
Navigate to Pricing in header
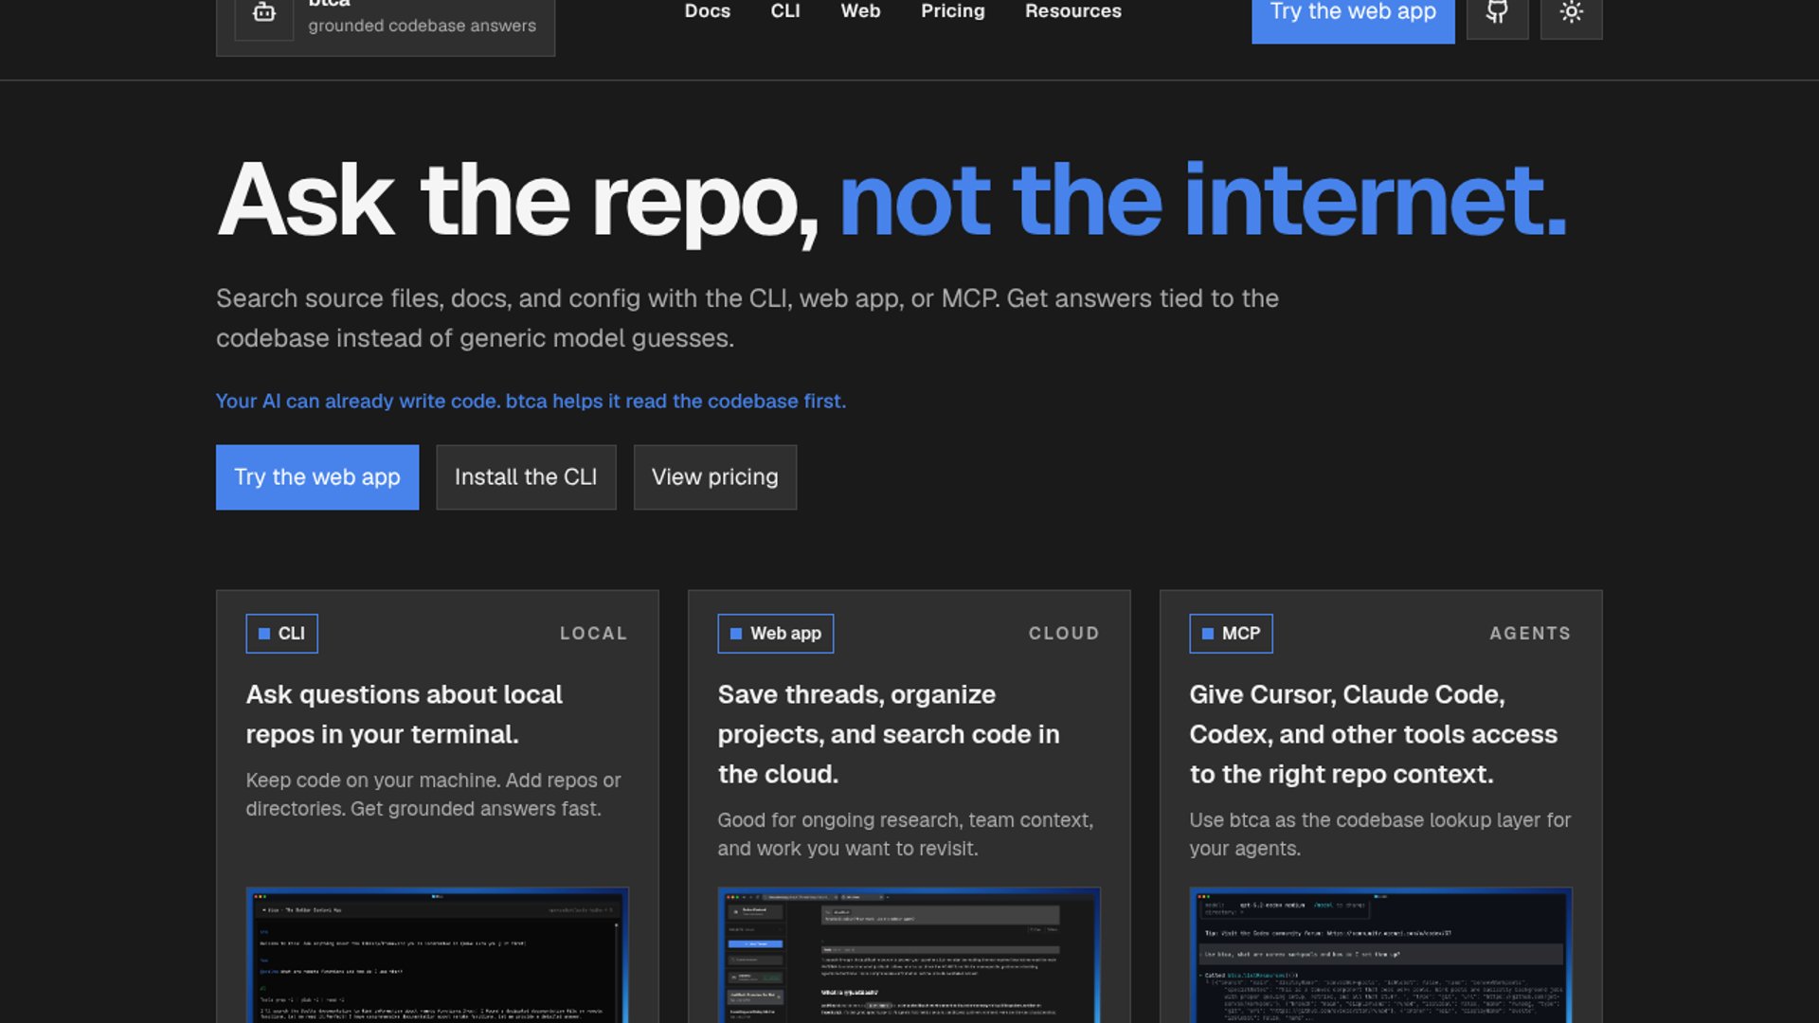pos(952,11)
